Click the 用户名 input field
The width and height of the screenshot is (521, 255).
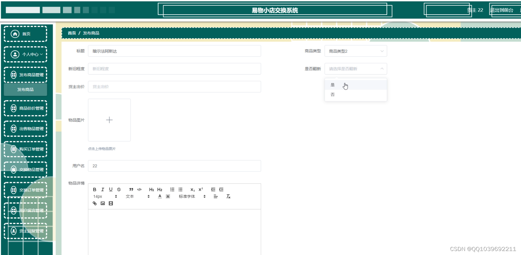(174, 166)
